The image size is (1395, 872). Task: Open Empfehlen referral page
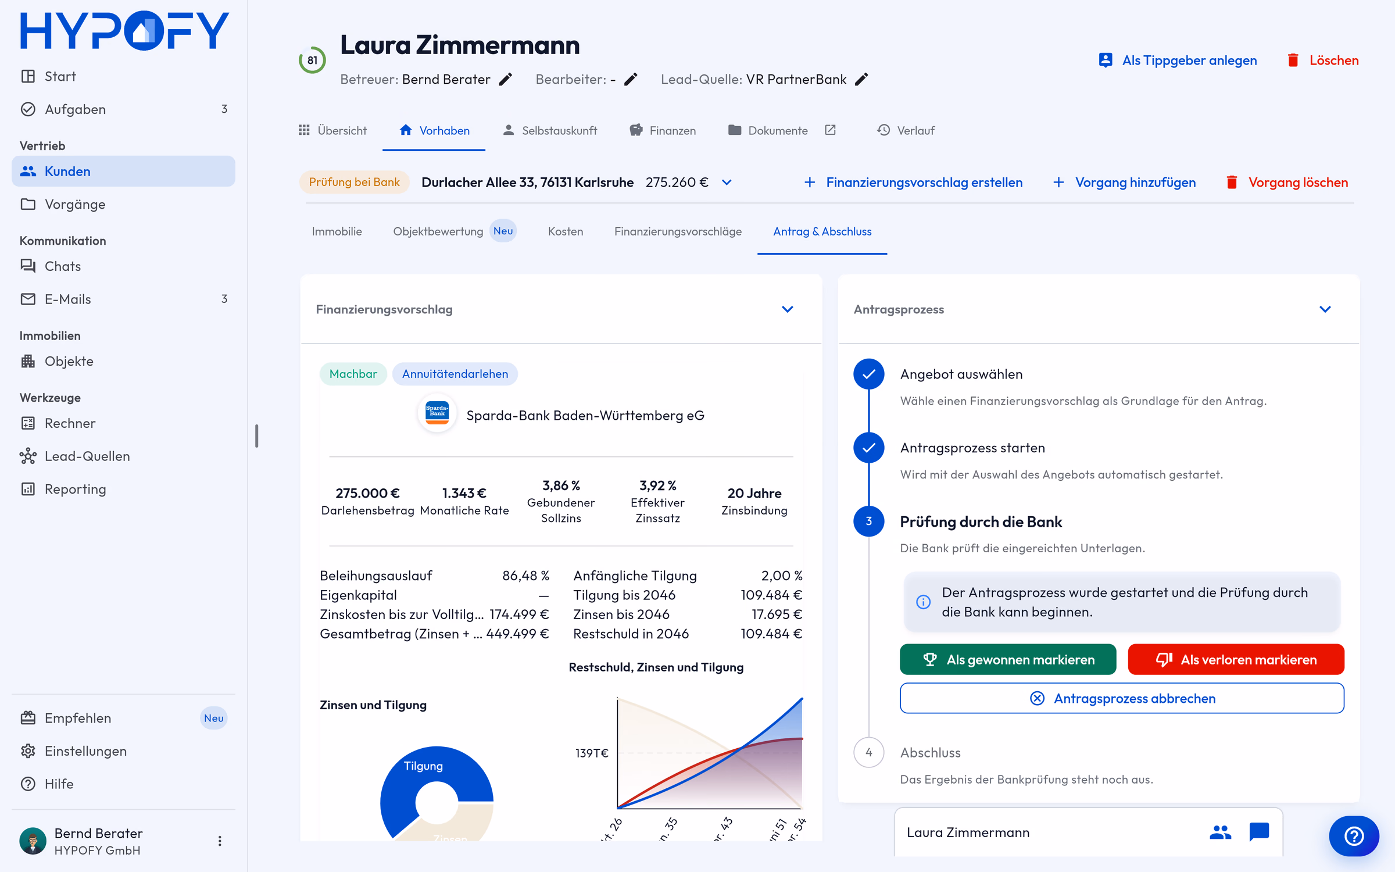[123, 718]
